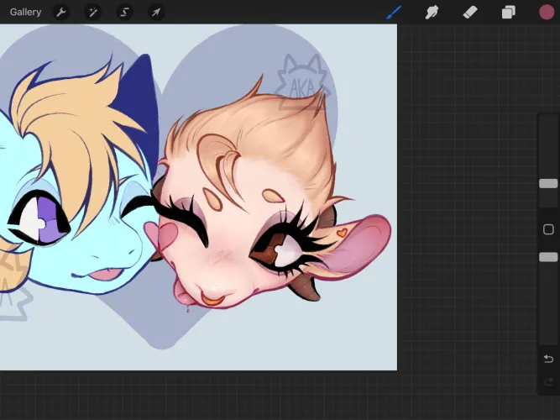The height and width of the screenshot is (420, 560).
Task: Tap the square Modify button in sidebar
Action: coord(548,229)
